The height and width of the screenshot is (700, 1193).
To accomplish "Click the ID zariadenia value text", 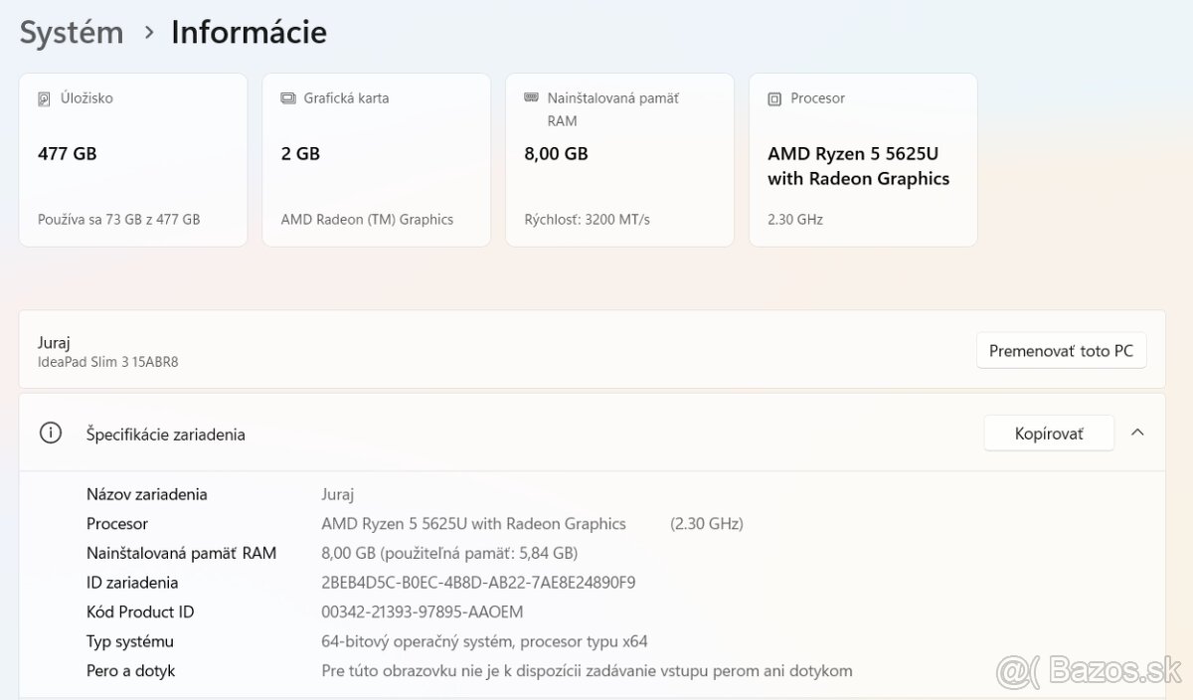I will (x=478, y=583).
